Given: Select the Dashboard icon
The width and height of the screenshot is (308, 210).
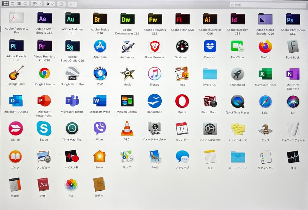Looking at the screenshot, I should (x=182, y=46).
